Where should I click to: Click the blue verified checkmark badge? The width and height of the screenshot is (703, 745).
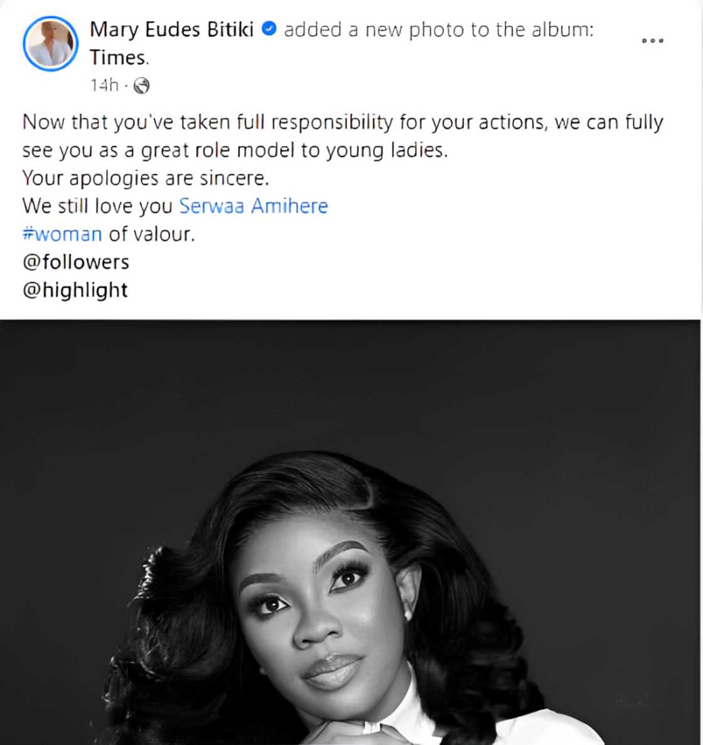click(x=270, y=28)
